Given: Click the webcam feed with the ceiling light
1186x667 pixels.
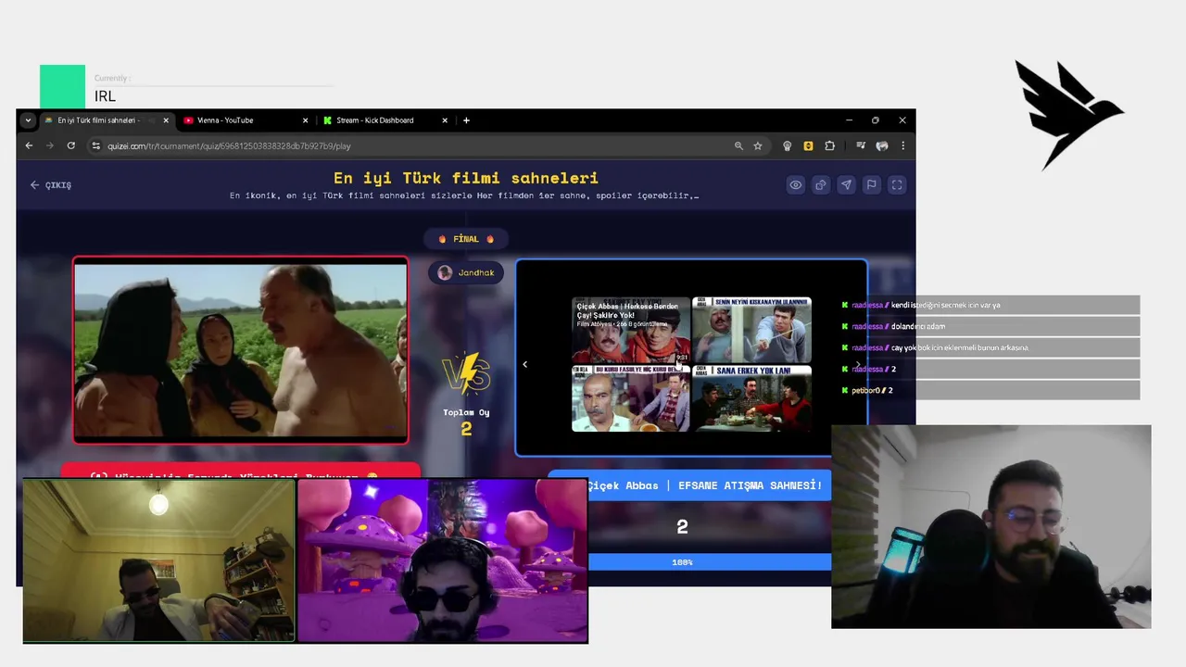Looking at the screenshot, I should [x=158, y=560].
